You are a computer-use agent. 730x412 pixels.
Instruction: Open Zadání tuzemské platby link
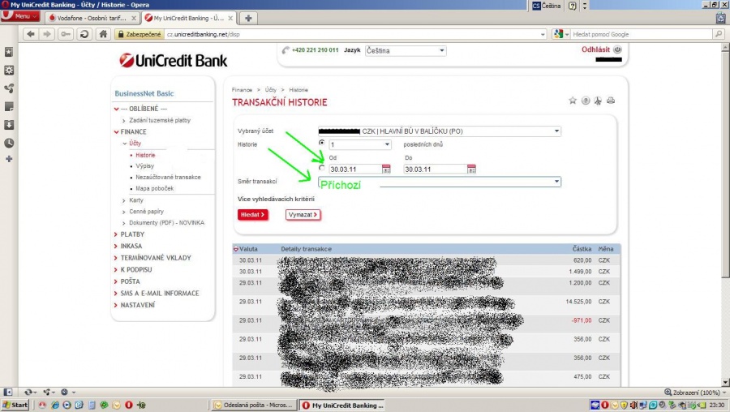click(x=160, y=120)
